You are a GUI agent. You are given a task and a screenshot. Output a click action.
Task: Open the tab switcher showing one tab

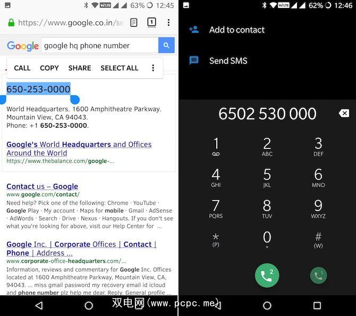point(151,22)
